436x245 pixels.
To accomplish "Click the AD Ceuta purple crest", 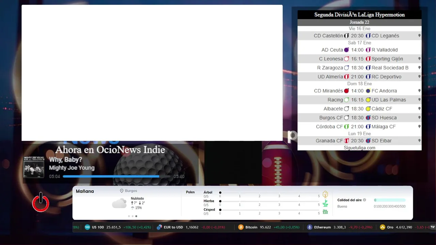I will pos(346,50).
